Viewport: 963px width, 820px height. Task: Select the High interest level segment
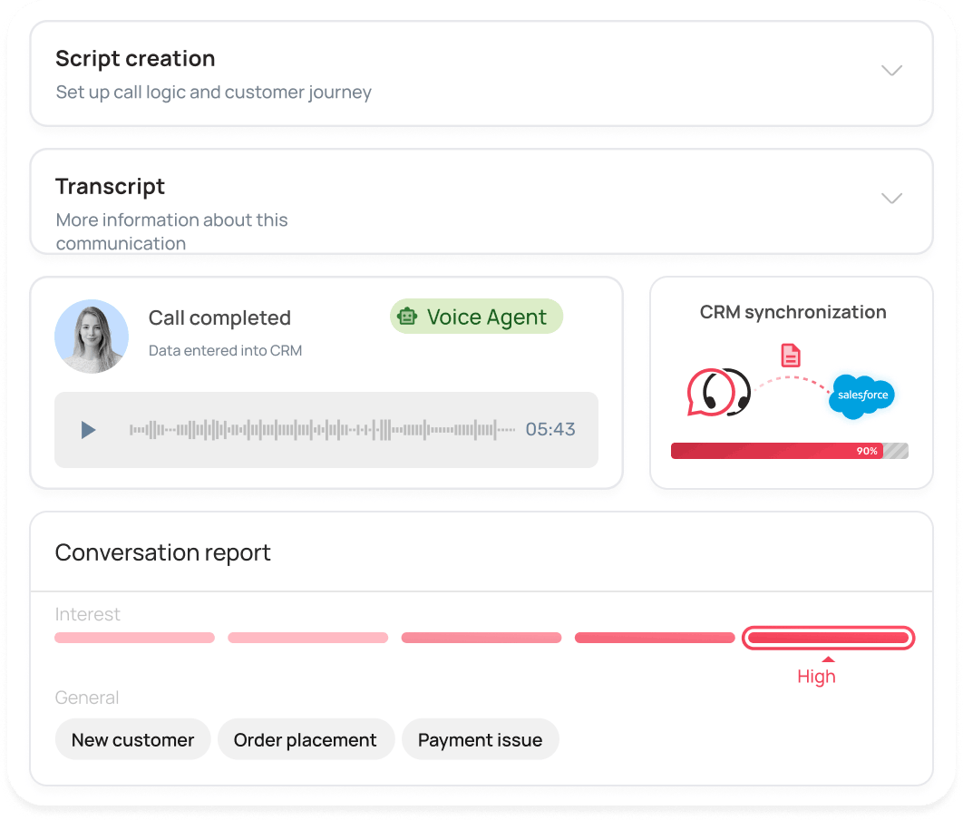coord(828,638)
